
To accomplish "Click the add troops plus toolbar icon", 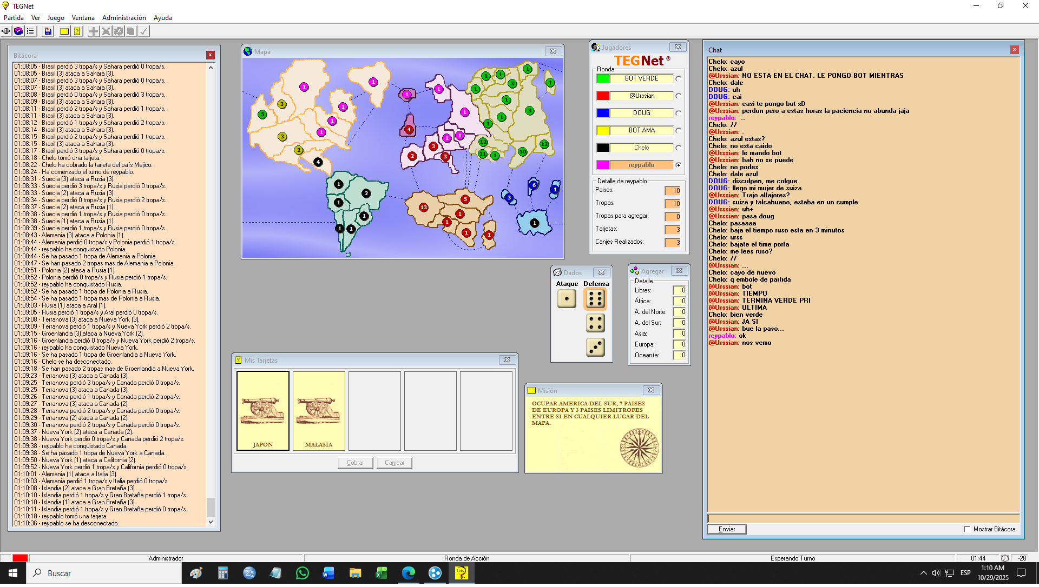I will 94,31.
